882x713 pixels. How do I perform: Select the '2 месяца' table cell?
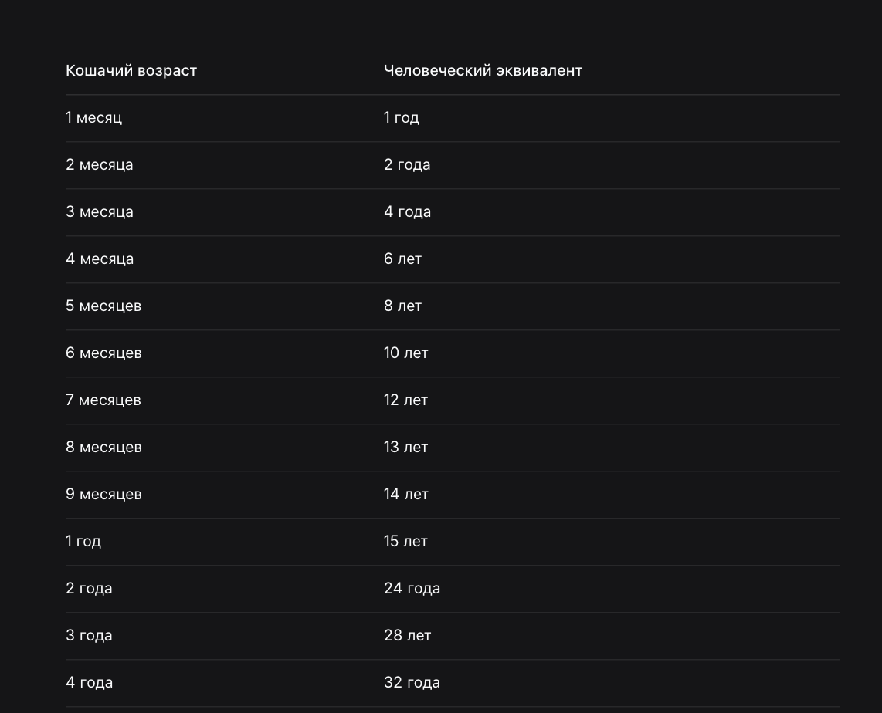(100, 165)
